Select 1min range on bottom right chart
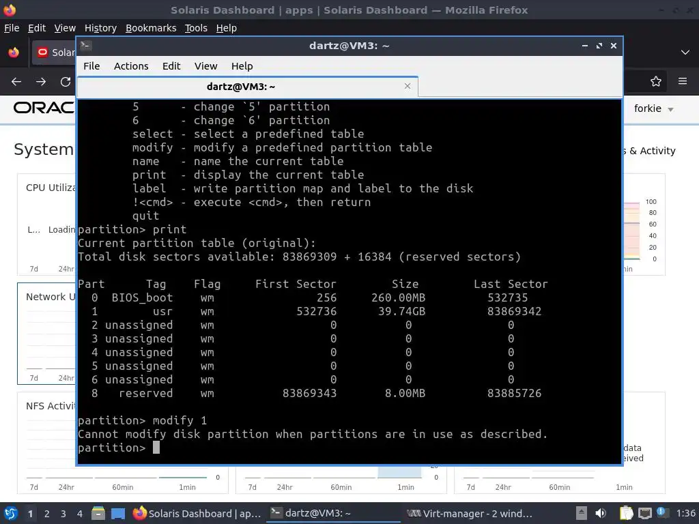Viewport: 699px width, 524px height. [624, 487]
